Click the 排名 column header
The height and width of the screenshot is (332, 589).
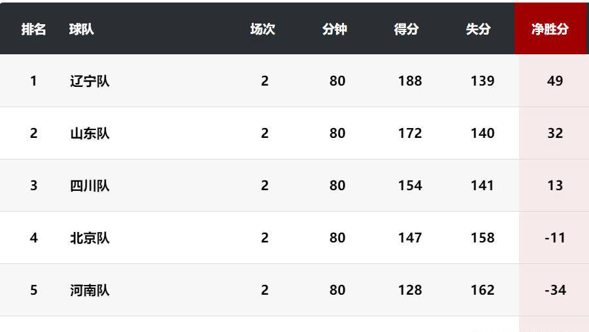(33, 29)
